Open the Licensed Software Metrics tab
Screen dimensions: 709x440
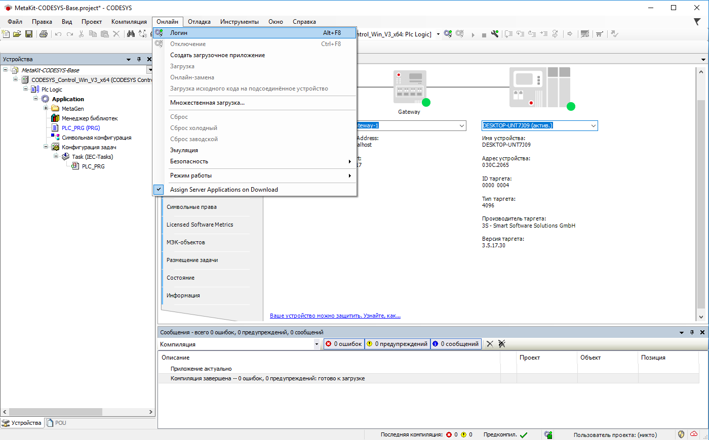[x=200, y=225]
